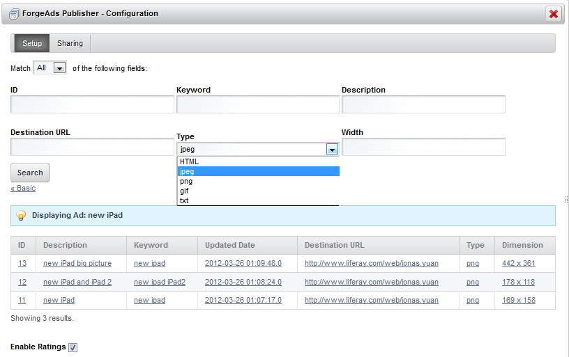Click the 178 x 118 dimension link
Image resolution: width=569 pixels, height=357 pixels.
[519, 282]
